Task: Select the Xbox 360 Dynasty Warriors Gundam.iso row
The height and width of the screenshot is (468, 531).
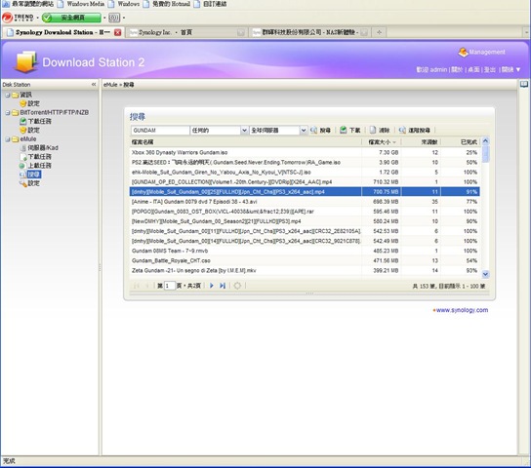Action: click(305, 152)
